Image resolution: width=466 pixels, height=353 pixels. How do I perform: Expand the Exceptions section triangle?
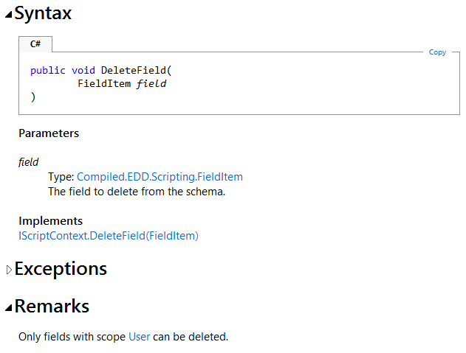[9, 270]
